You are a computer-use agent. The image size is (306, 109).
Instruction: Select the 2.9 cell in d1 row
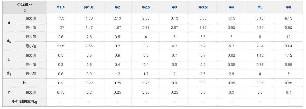click(231, 74)
